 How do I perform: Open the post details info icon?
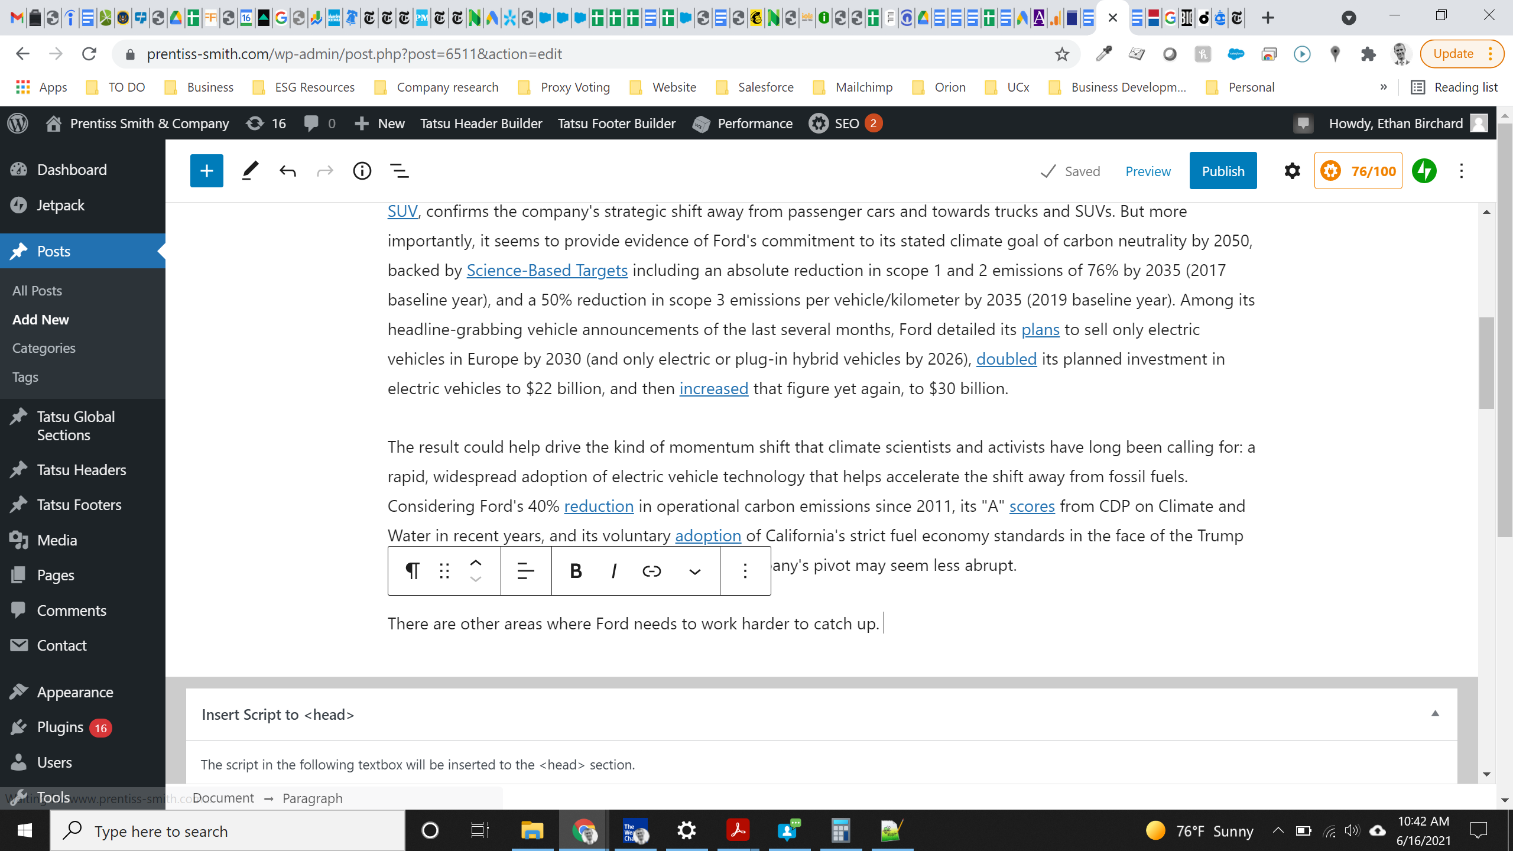click(362, 171)
